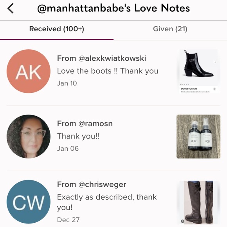Tap the back arrow icon

(11, 8)
